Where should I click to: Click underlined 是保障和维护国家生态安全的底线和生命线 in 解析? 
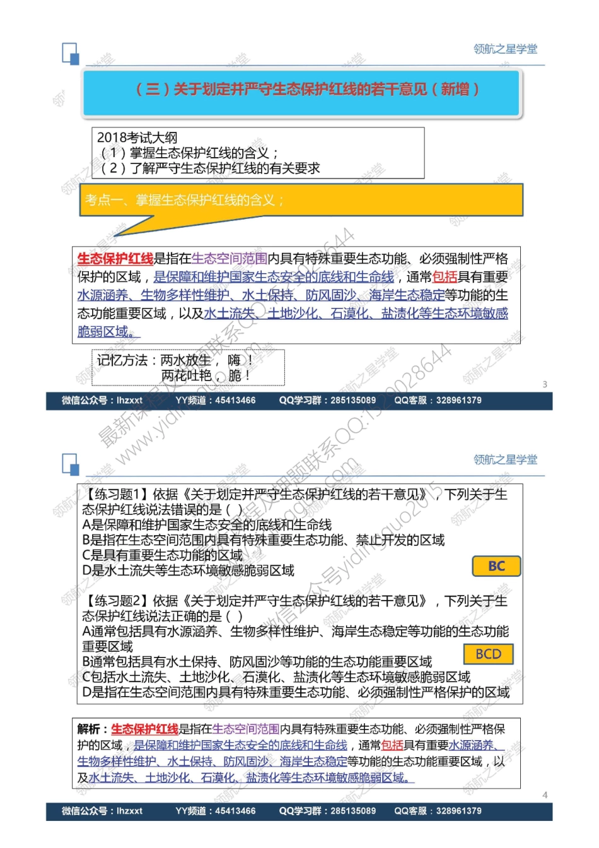click(x=241, y=745)
